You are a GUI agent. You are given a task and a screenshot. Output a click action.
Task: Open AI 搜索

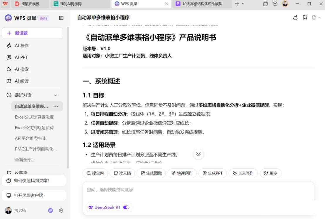pyautogui.click(x=21, y=69)
